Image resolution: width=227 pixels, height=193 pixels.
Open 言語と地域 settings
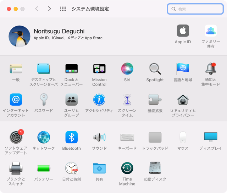click(x=183, y=69)
